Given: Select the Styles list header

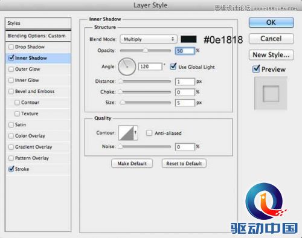Looking at the screenshot, I should coord(38,23).
